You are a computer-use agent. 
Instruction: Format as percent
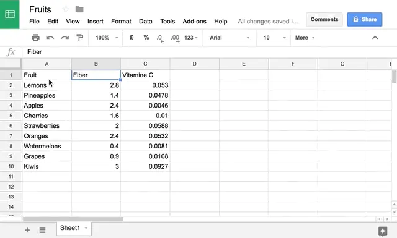tap(146, 37)
